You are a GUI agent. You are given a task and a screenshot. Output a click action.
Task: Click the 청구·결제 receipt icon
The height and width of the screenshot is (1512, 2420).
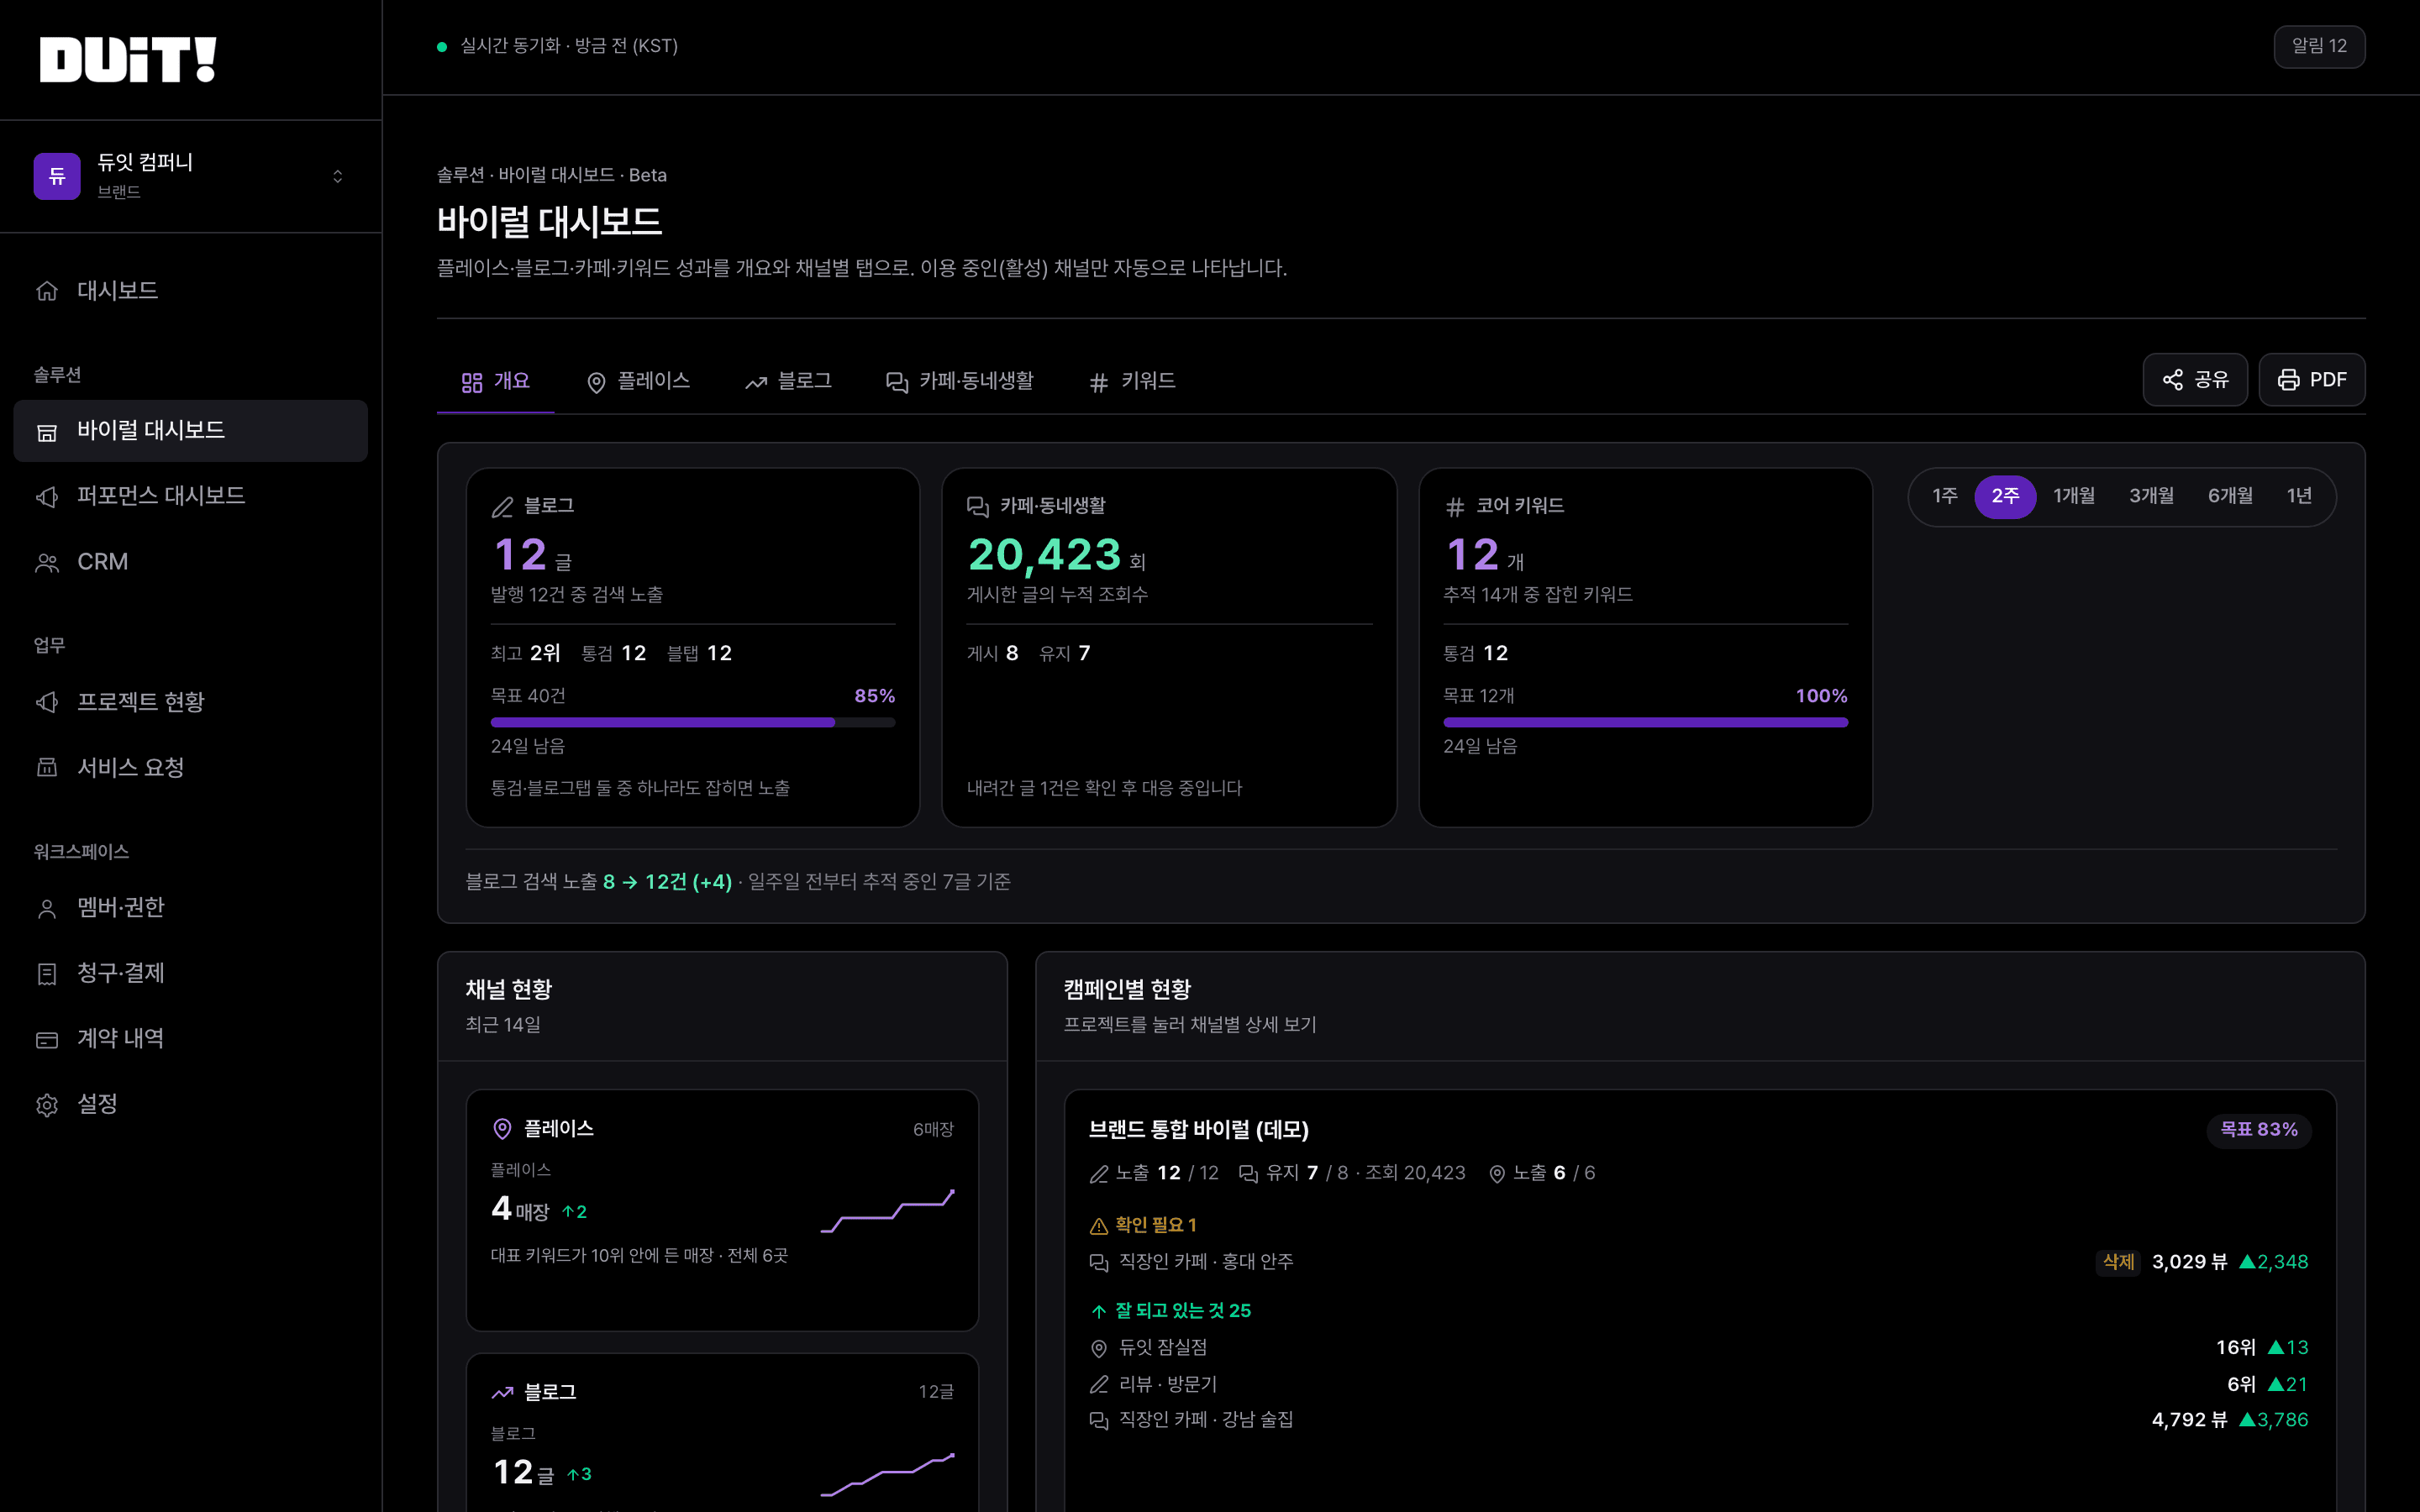tap(47, 973)
